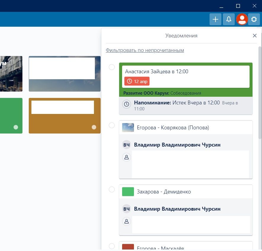Click the dot on the brown board tile
Viewport: 262px width, 251px height.
pyautogui.click(x=94, y=127)
